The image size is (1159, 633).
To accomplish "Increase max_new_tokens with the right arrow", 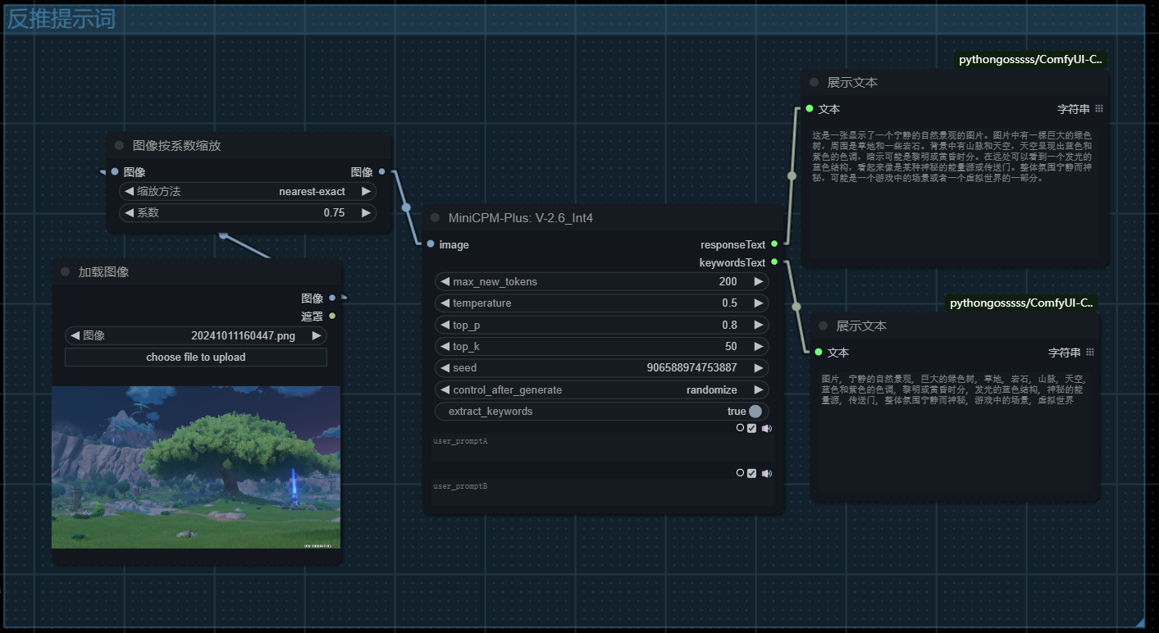I will pos(759,281).
